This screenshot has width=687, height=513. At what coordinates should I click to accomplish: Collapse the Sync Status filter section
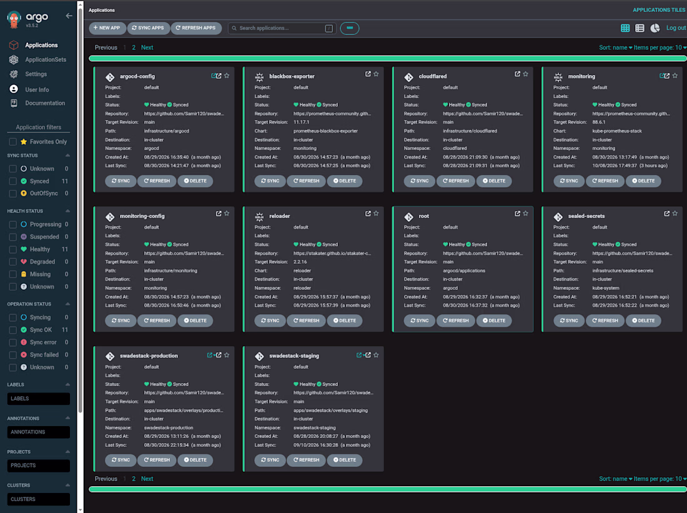tap(67, 156)
